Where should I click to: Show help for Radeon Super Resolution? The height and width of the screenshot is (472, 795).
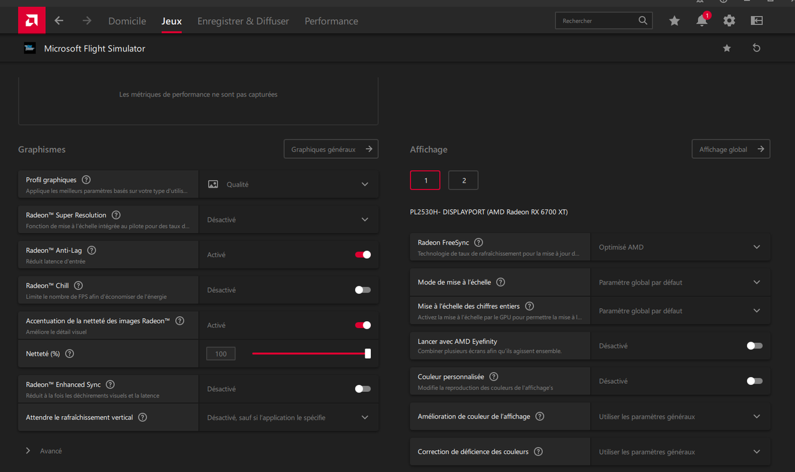116,216
